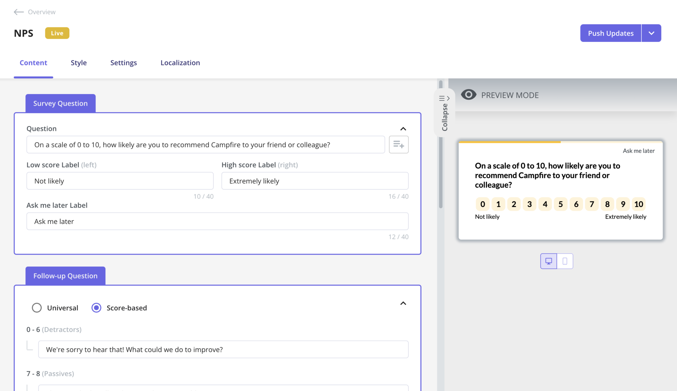Collapse the Follow-up Question section
Viewport: 677px width, 391px height.
pos(403,303)
